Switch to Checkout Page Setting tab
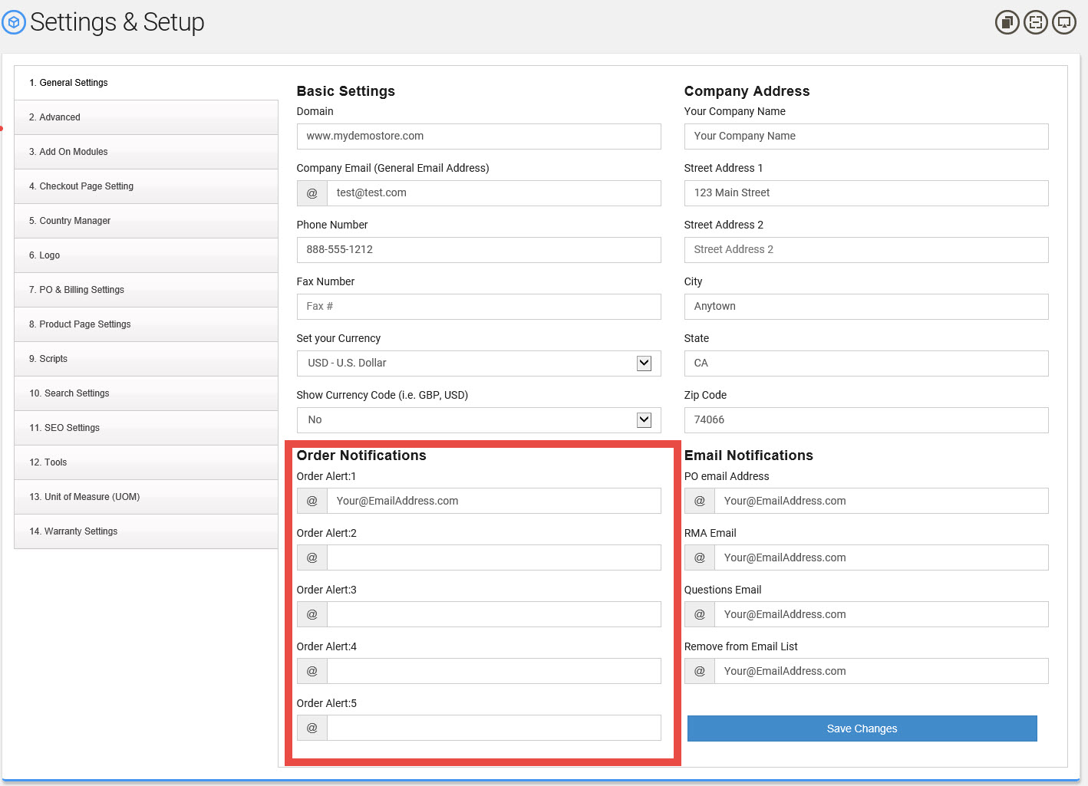The image size is (1088, 786). pos(146,186)
